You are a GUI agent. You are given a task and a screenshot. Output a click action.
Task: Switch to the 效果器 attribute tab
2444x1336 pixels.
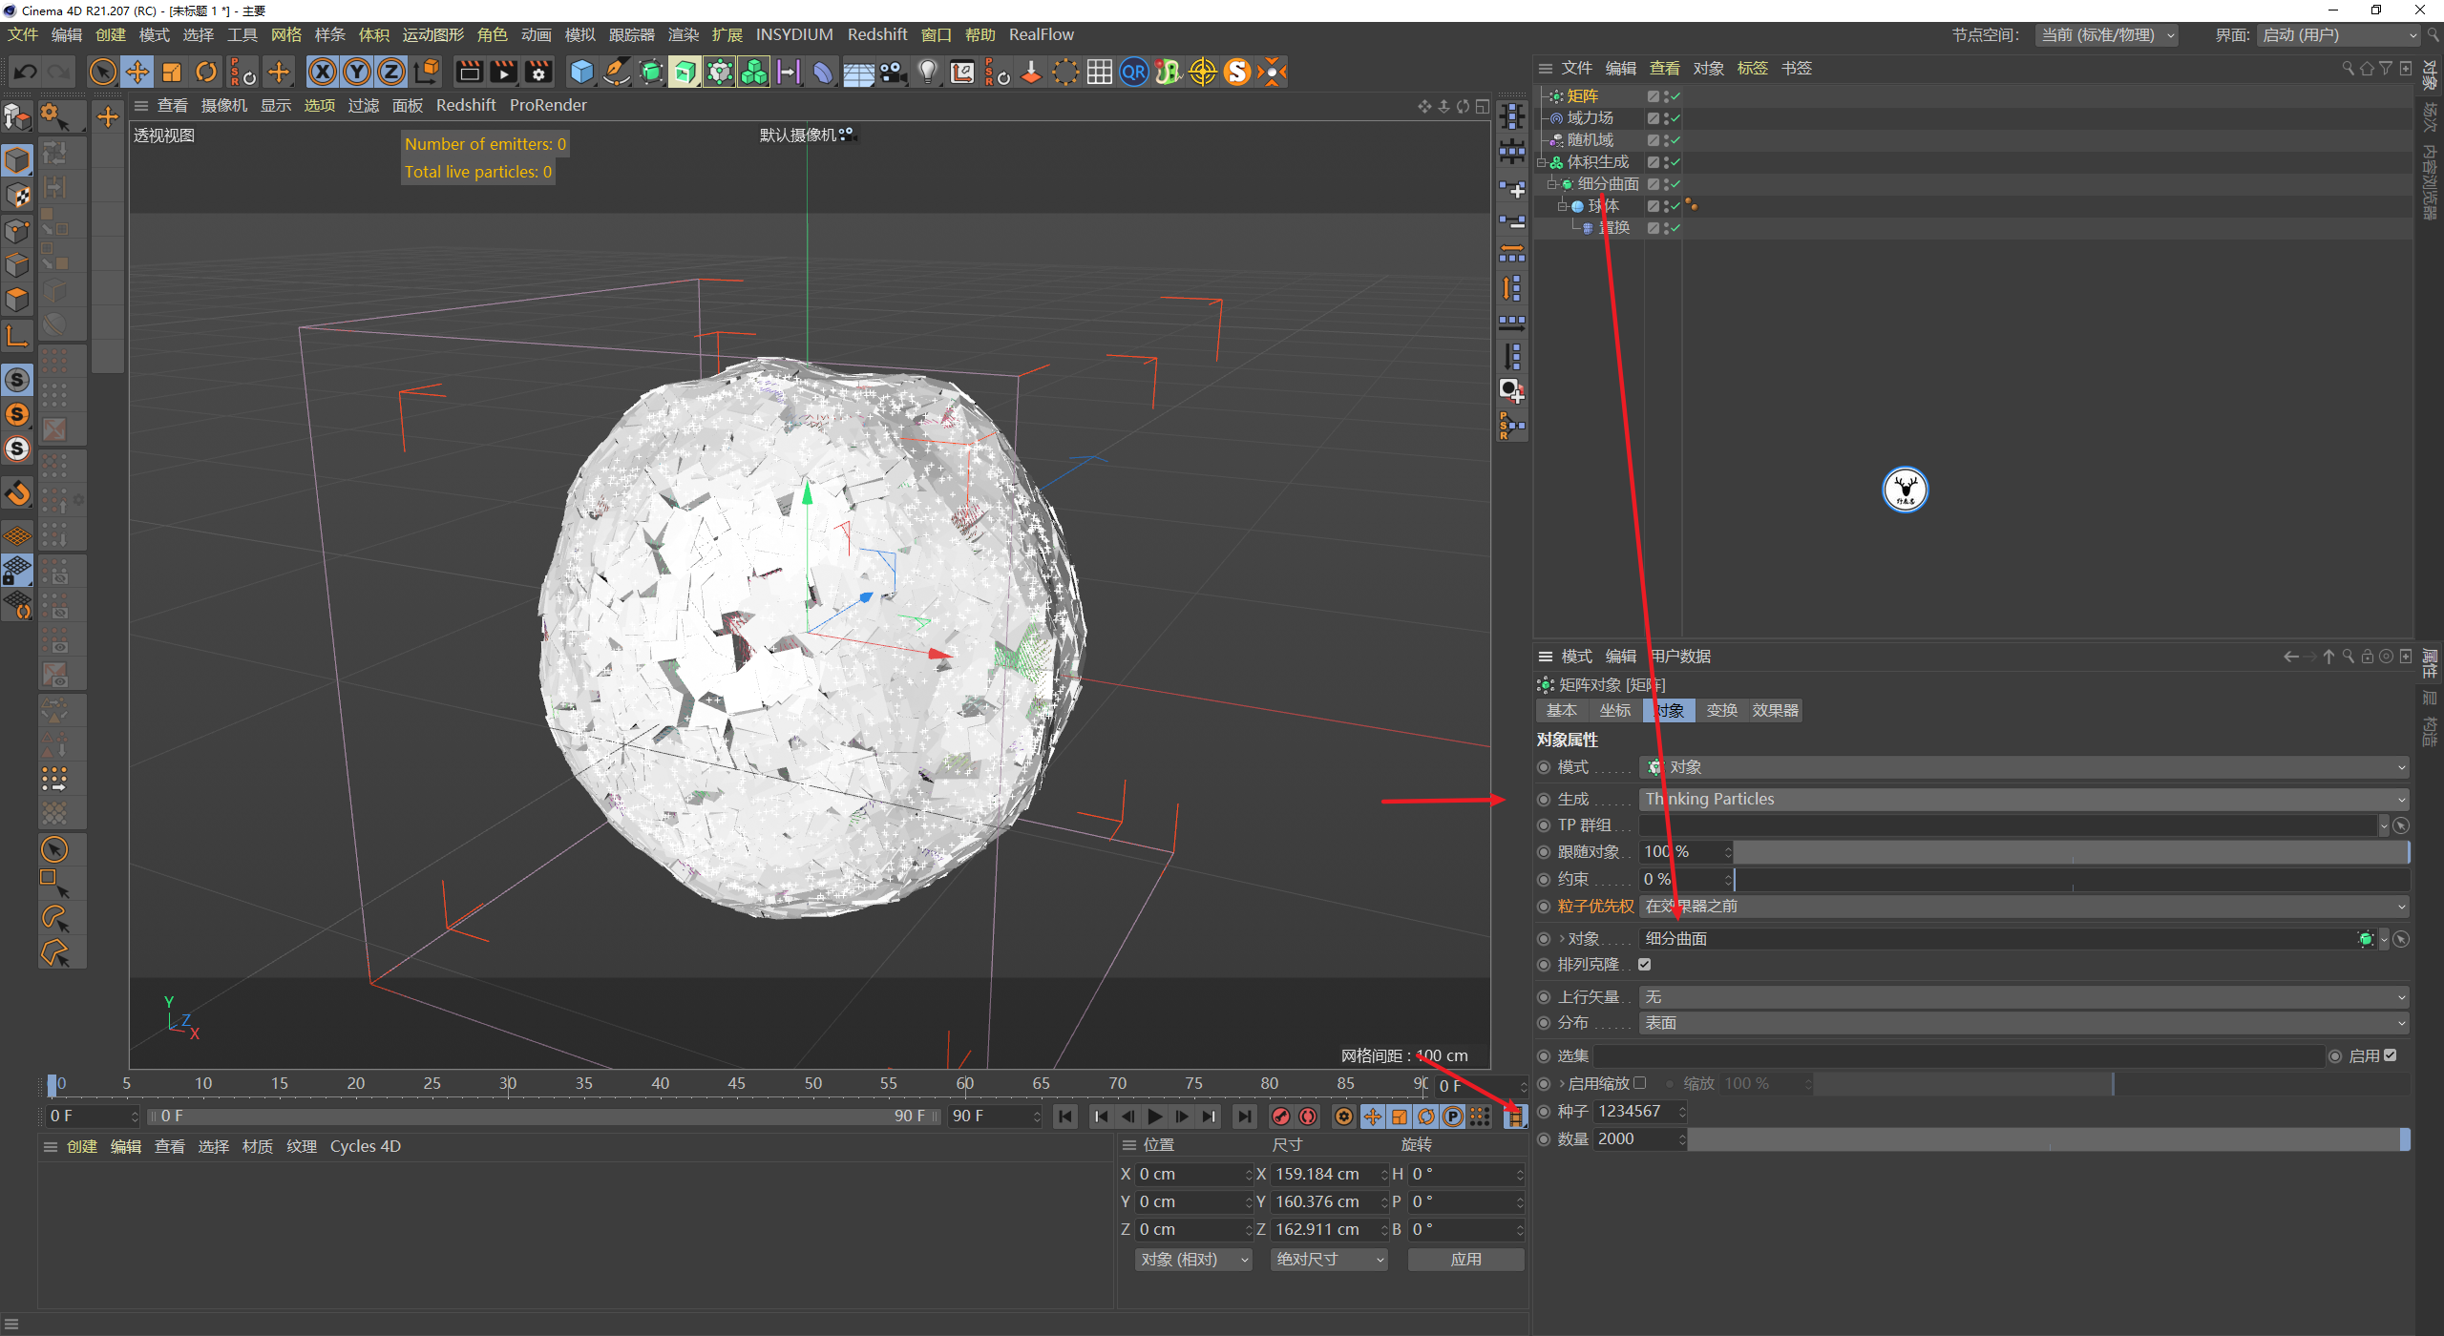tap(1775, 710)
